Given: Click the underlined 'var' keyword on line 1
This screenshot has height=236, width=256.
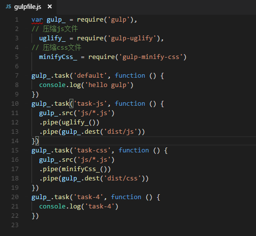Looking at the screenshot, I should pyautogui.click(x=37, y=20).
